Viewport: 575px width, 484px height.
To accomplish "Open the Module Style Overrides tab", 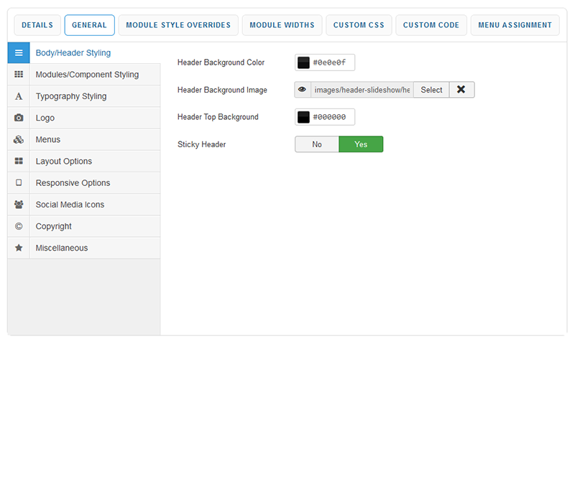I will click(178, 25).
